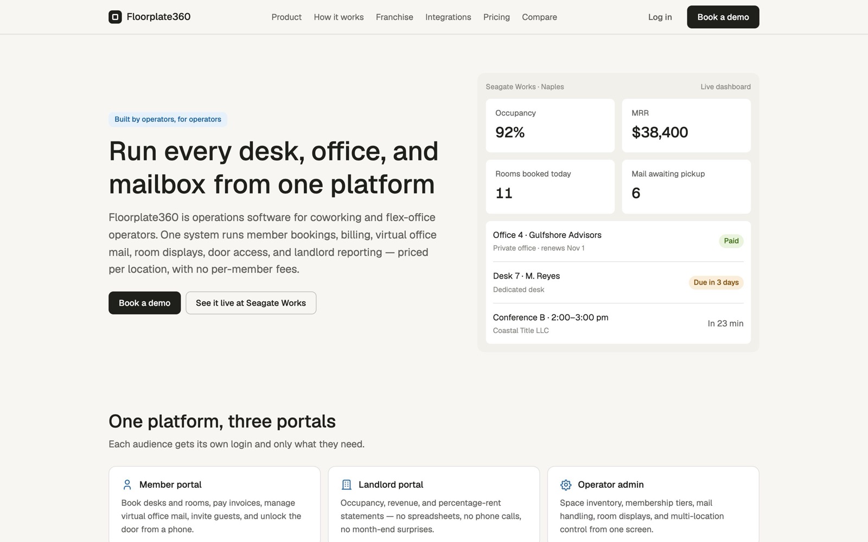The height and width of the screenshot is (542, 868).
Task: Select the Office 4 Gulfshore Advisors row
Action: tap(618, 241)
